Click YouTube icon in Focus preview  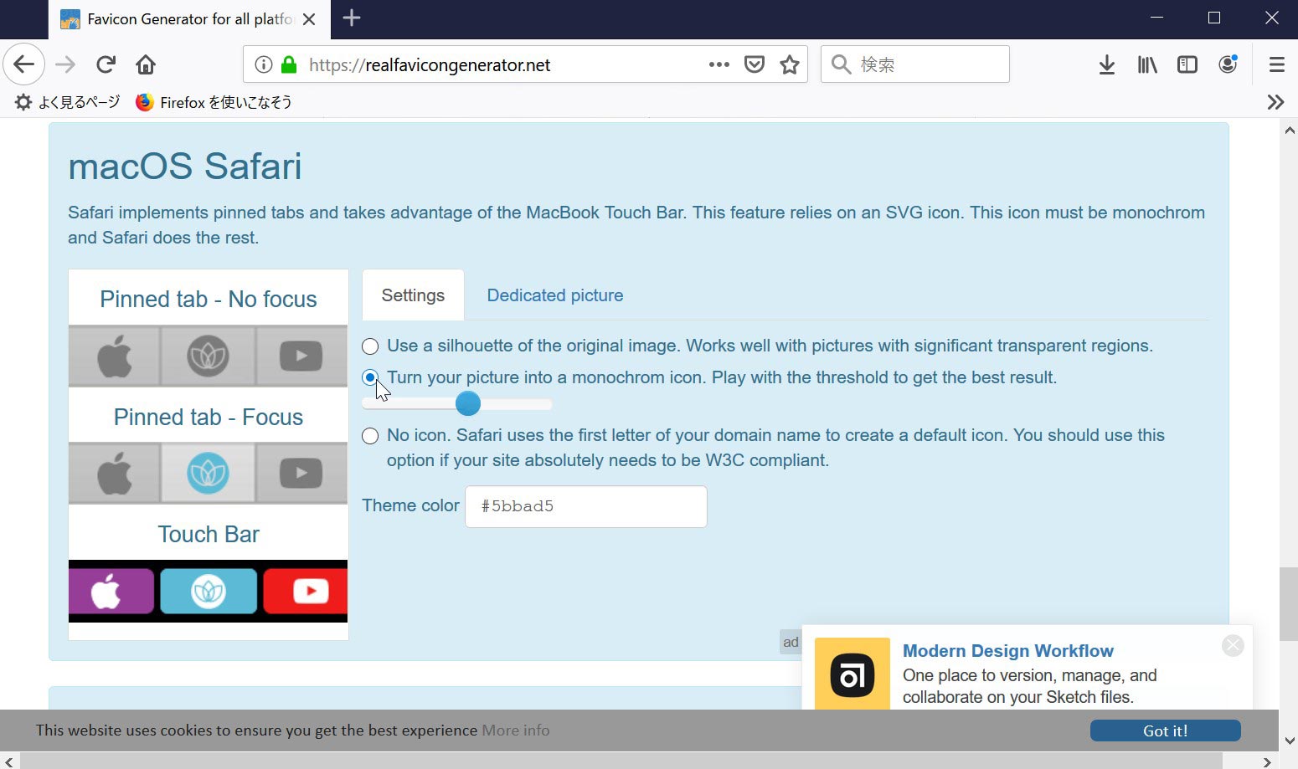coord(301,473)
